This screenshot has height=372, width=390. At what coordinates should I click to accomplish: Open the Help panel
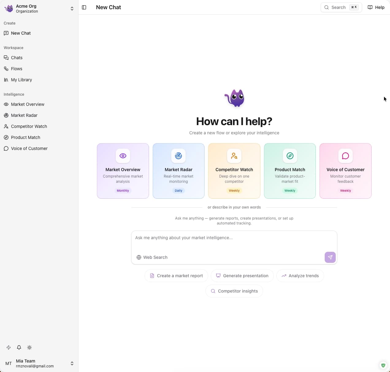tap(376, 7)
